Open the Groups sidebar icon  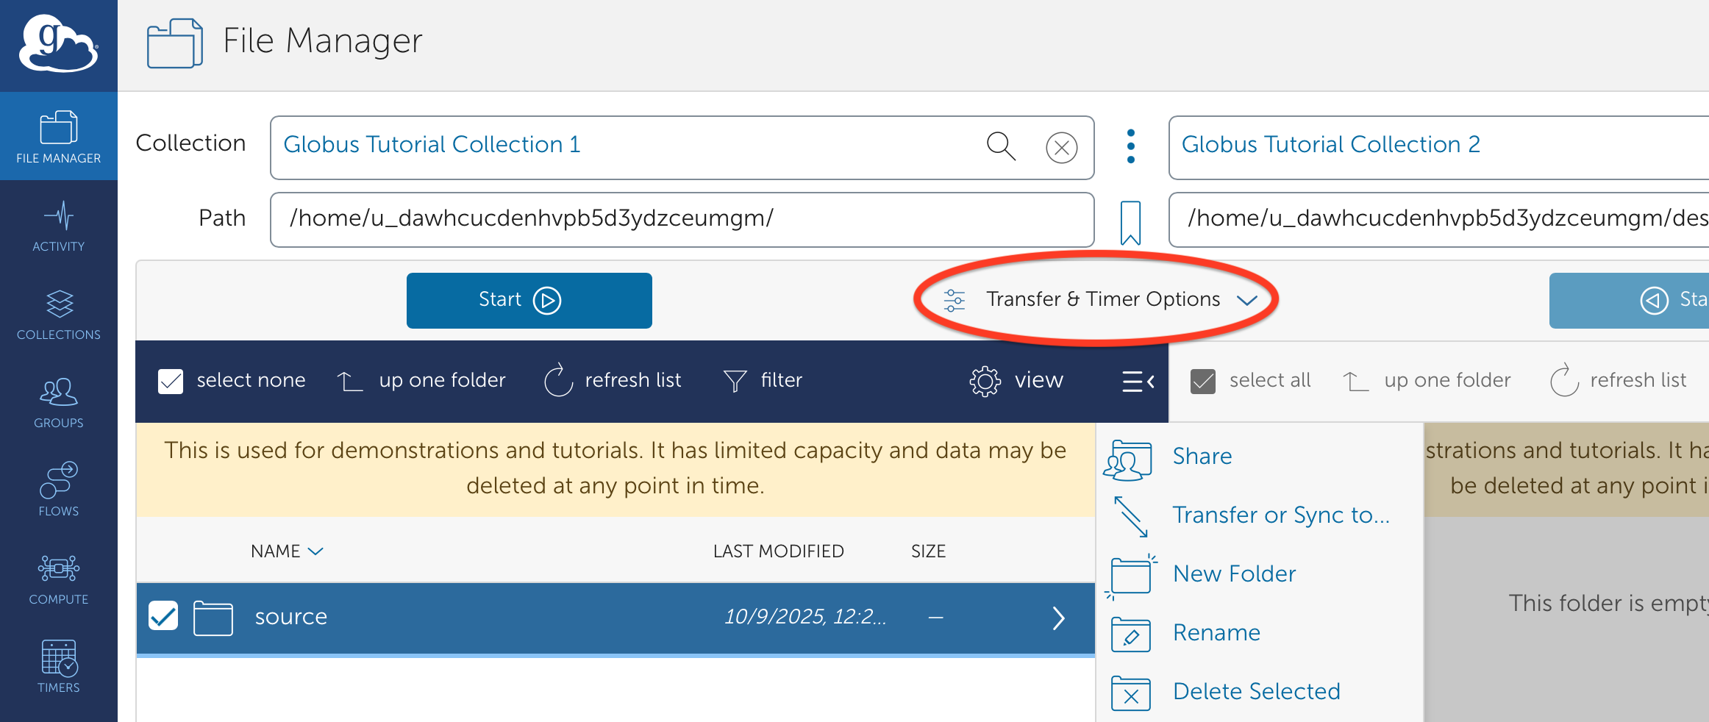click(58, 403)
